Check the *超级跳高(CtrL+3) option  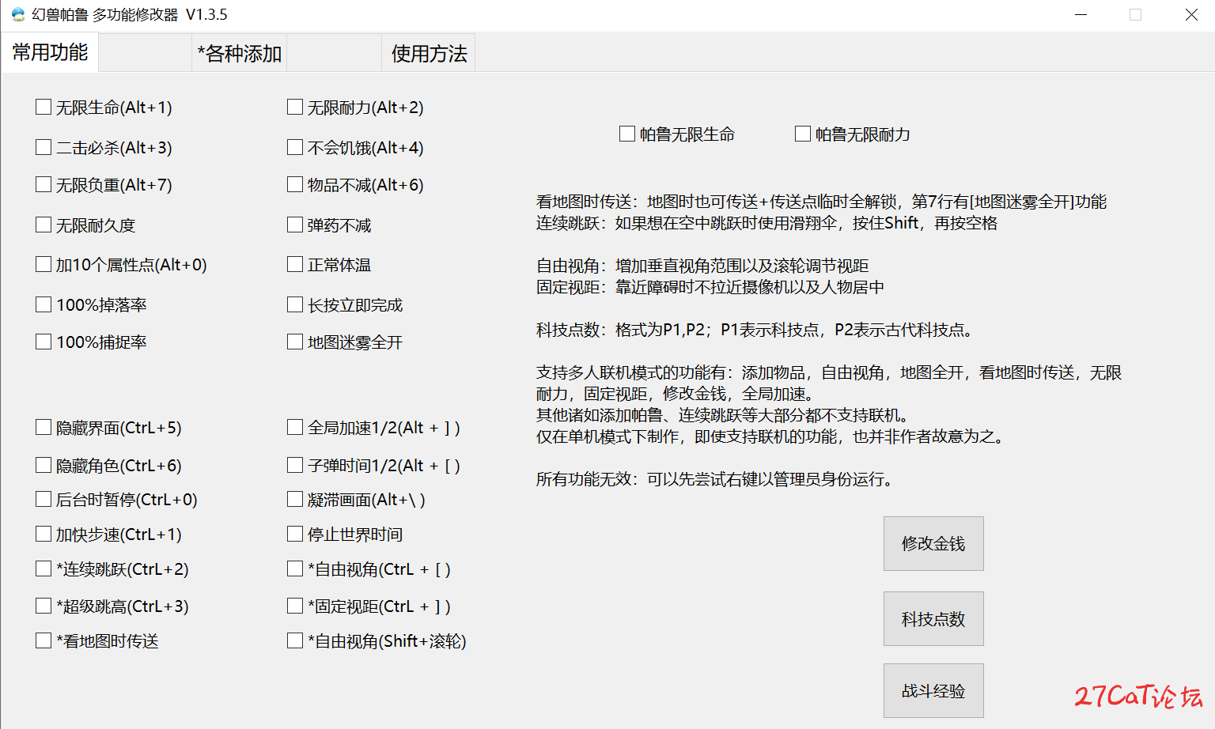click(44, 606)
